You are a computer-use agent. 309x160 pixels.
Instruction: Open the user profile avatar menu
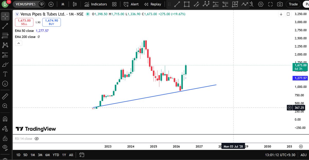[5, 4]
